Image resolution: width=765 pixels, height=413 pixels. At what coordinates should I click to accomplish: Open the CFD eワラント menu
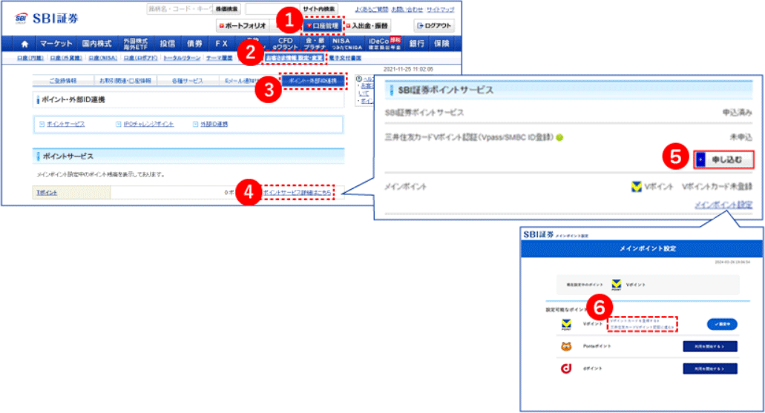(x=286, y=44)
